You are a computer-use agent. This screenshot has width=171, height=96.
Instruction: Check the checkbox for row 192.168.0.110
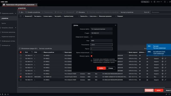pyautogui.click(x=21, y=80)
